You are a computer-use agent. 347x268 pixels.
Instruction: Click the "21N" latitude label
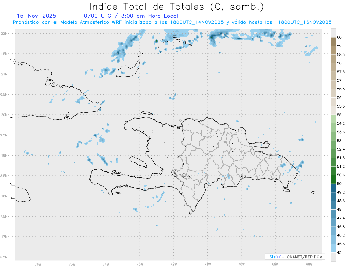coord(5,74)
